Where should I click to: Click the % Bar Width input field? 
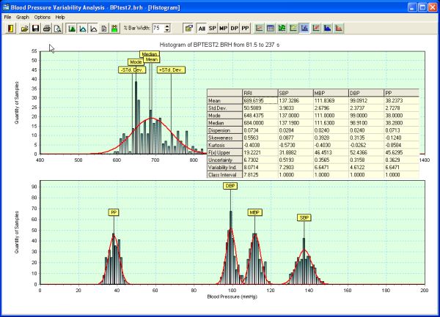click(x=158, y=29)
